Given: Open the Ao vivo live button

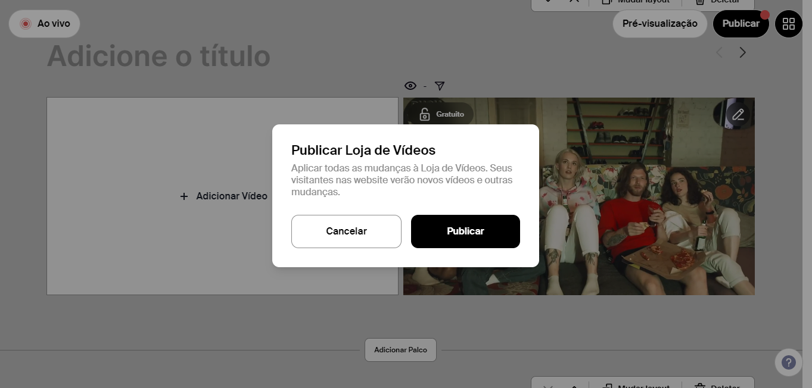Looking at the screenshot, I should point(45,24).
